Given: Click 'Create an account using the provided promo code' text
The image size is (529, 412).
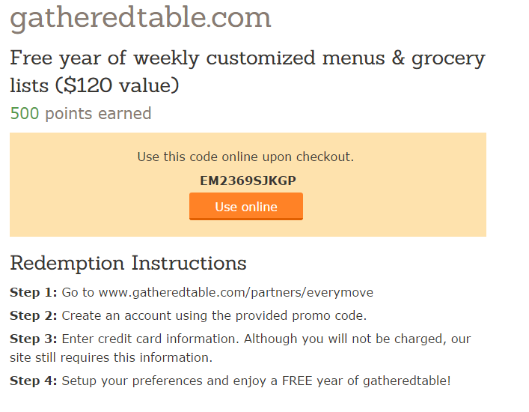Looking at the screenshot, I should pyautogui.click(x=214, y=316).
